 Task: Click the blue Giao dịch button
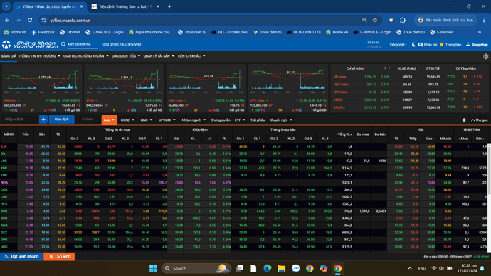pos(62,120)
